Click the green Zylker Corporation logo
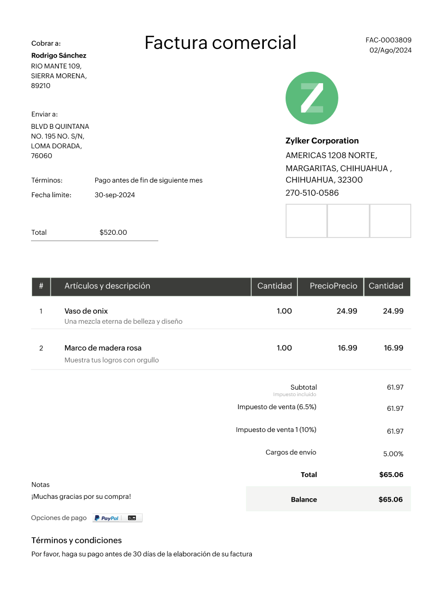Image resolution: width=439 pixels, height=595 pixels. 312,98
